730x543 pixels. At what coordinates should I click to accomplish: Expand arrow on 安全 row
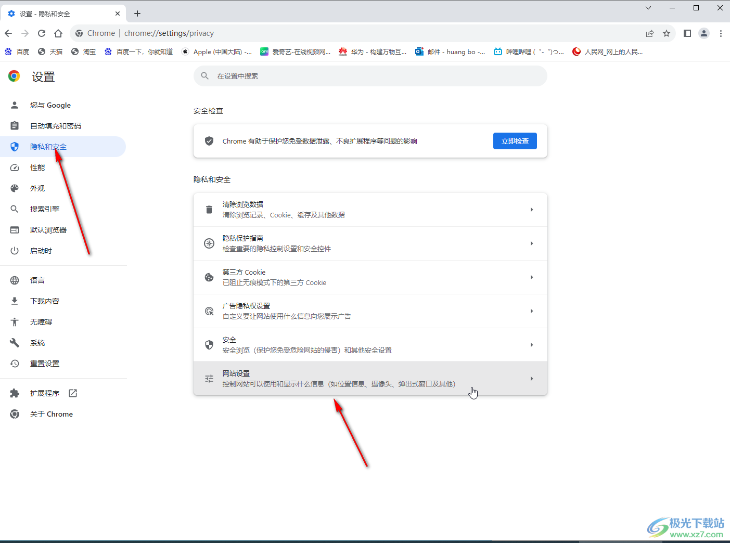click(532, 345)
